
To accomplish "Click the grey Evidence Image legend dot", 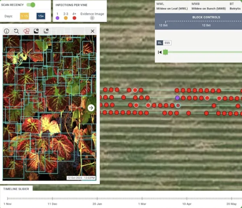I will coord(92,18).
